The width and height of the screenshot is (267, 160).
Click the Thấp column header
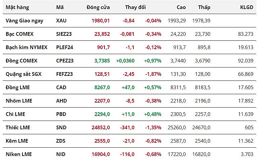pos(204,7)
